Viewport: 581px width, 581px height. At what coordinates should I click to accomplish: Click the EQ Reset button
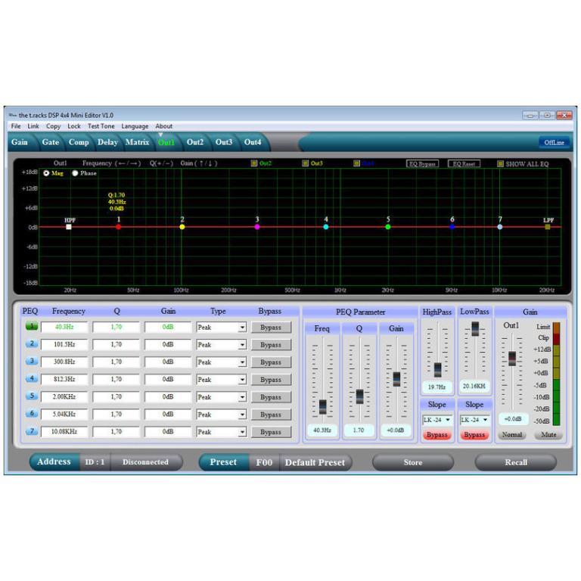point(464,163)
